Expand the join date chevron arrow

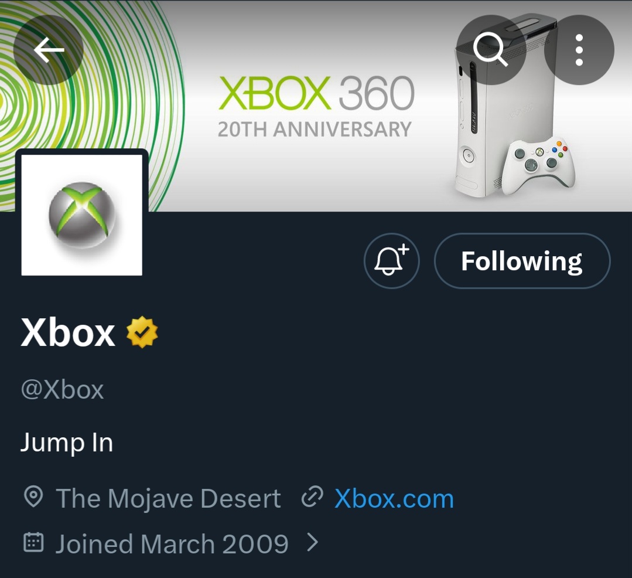pyautogui.click(x=313, y=543)
